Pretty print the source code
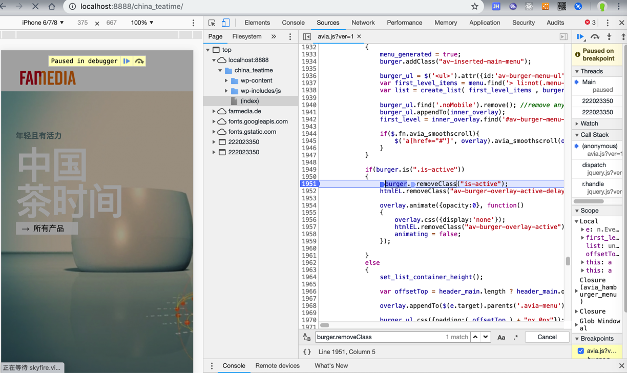The height and width of the screenshot is (373, 627). coord(307,352)
